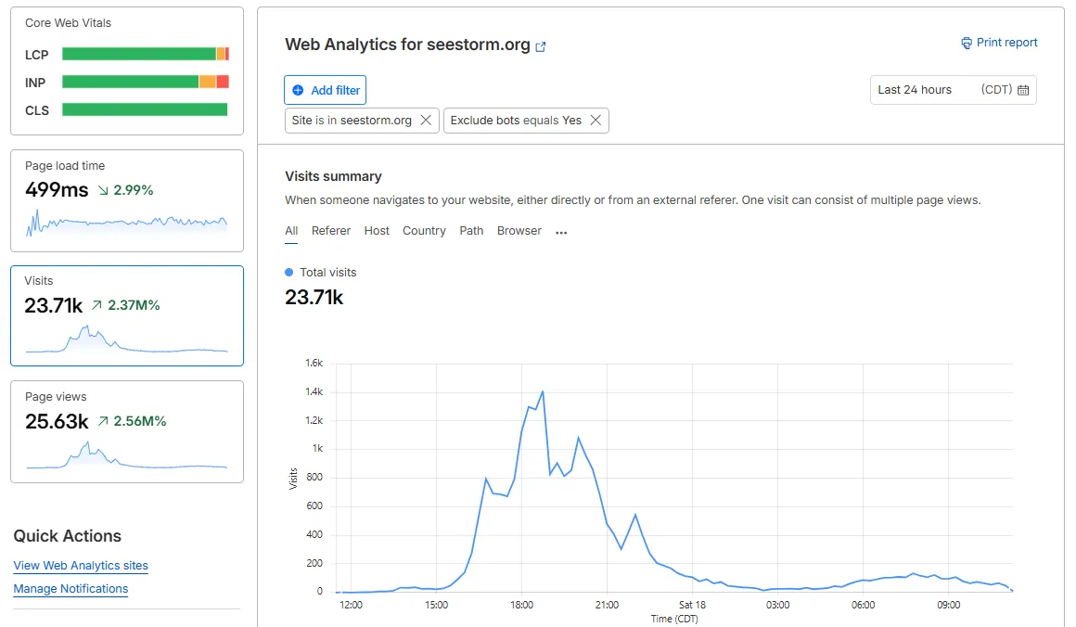
Task: Remove the Site is in seestorm.org filter chip
Action: coord(426,120)
